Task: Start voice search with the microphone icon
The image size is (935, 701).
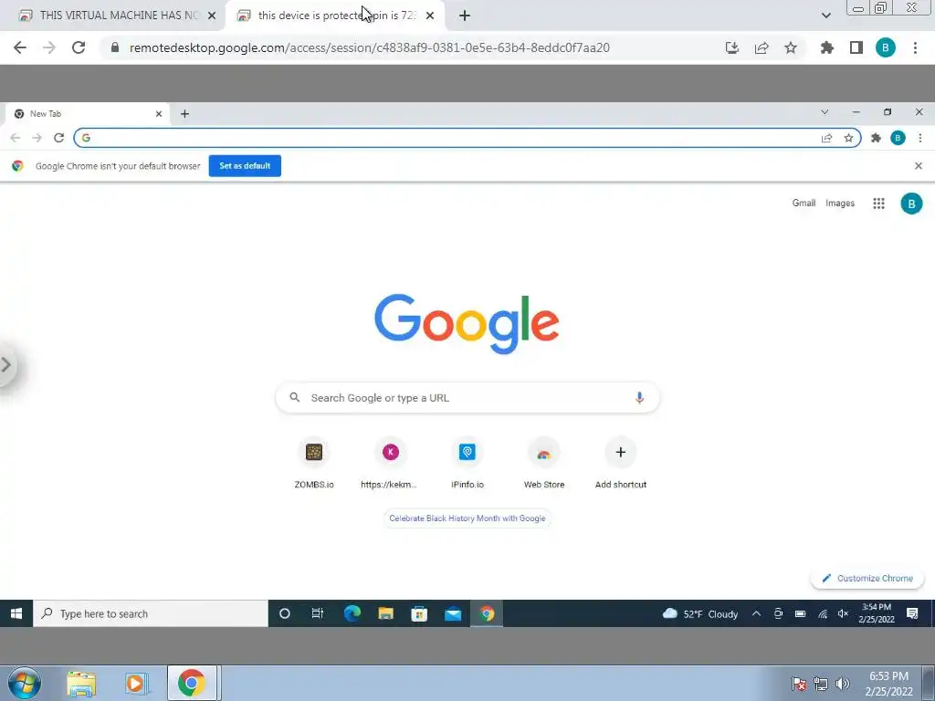Action: pos(639,398)
